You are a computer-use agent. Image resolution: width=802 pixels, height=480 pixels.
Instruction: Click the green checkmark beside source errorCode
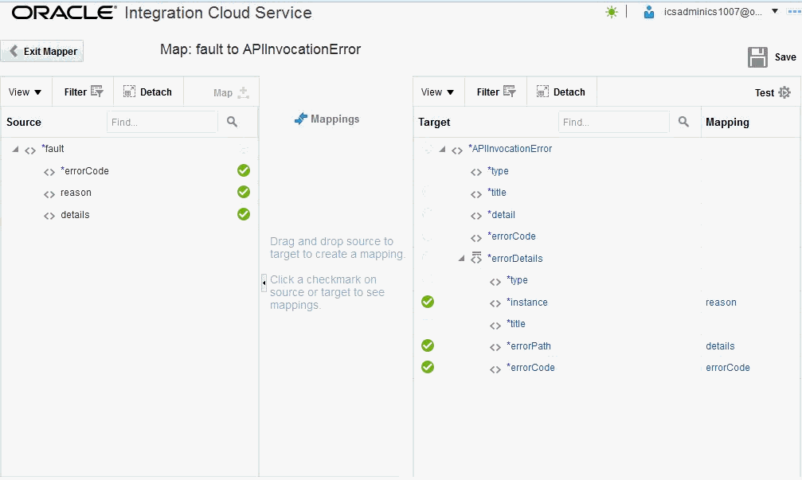click(244, 170)
